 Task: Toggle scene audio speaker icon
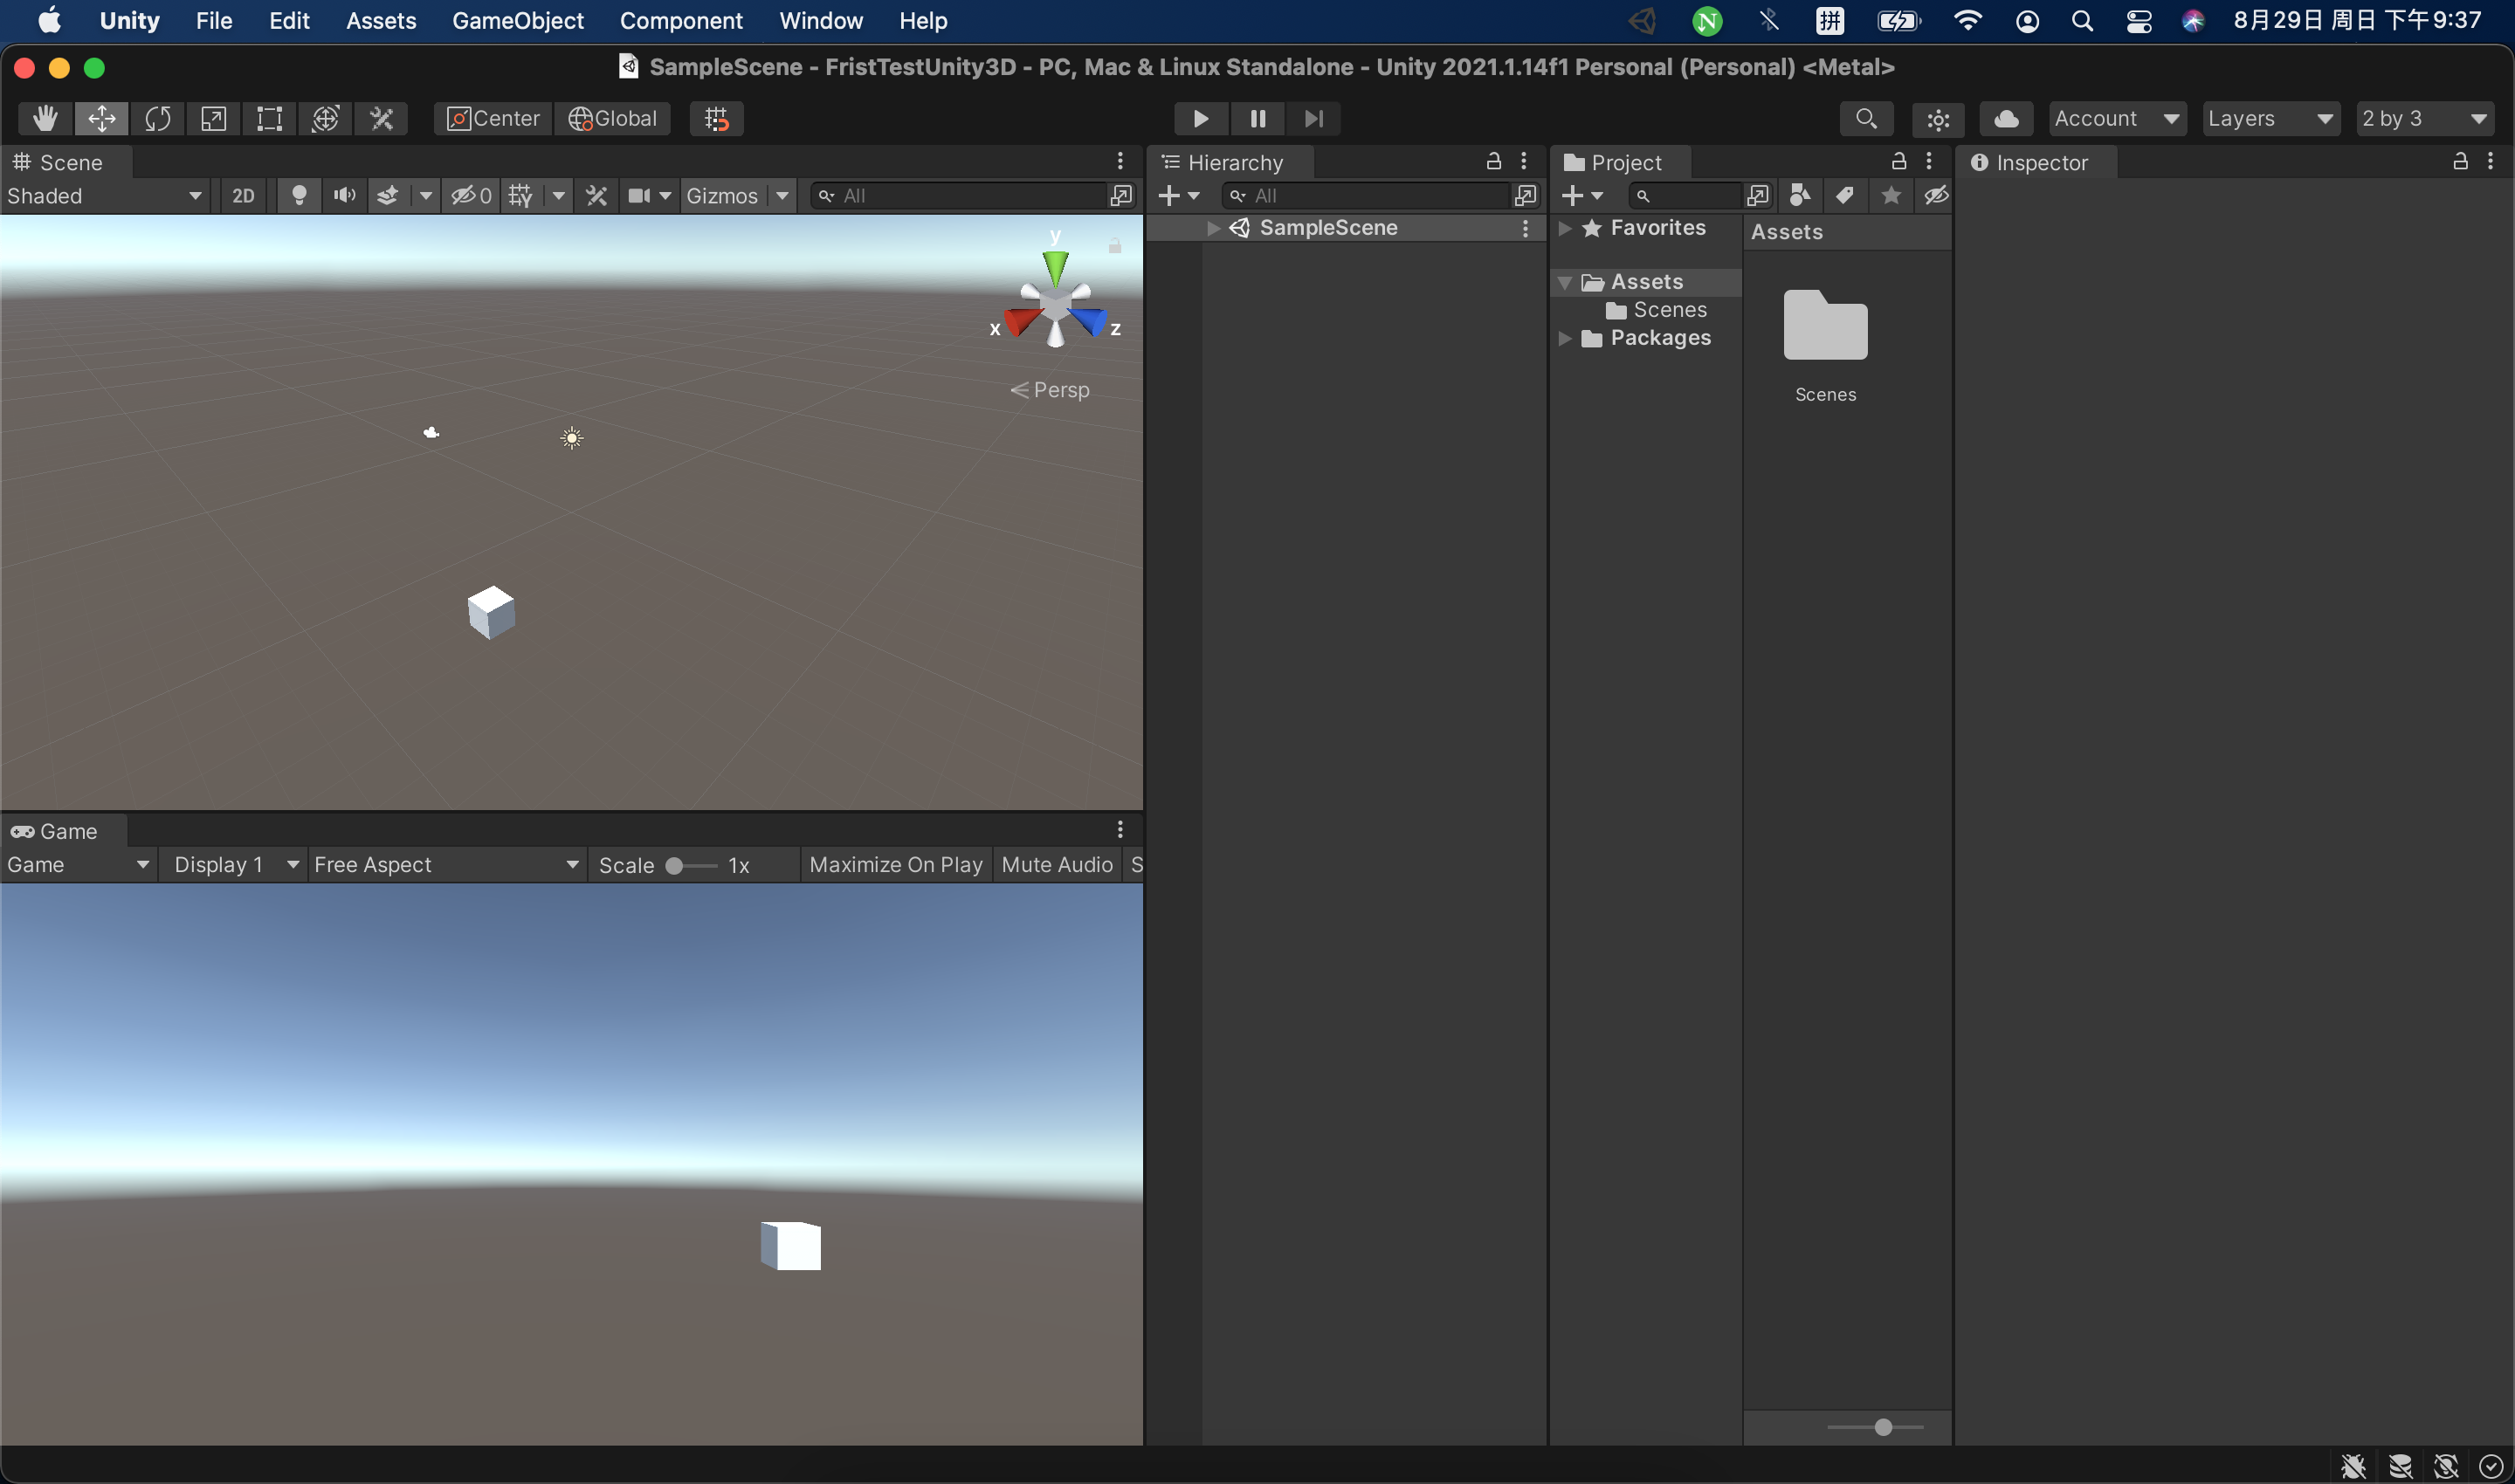pyautogui.click(x=344, y=196)
